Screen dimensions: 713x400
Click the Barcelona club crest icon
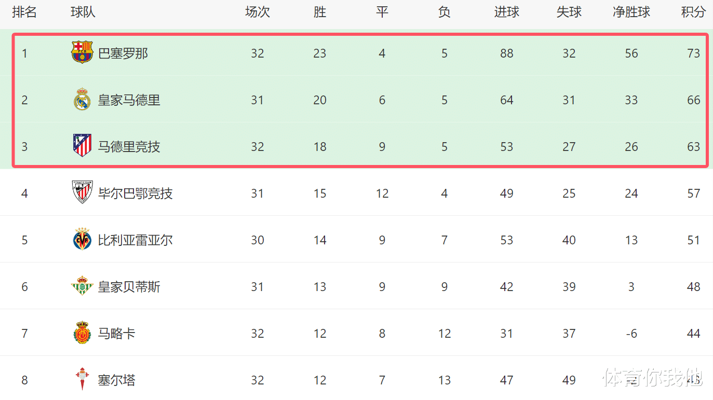tap(82, 53)
